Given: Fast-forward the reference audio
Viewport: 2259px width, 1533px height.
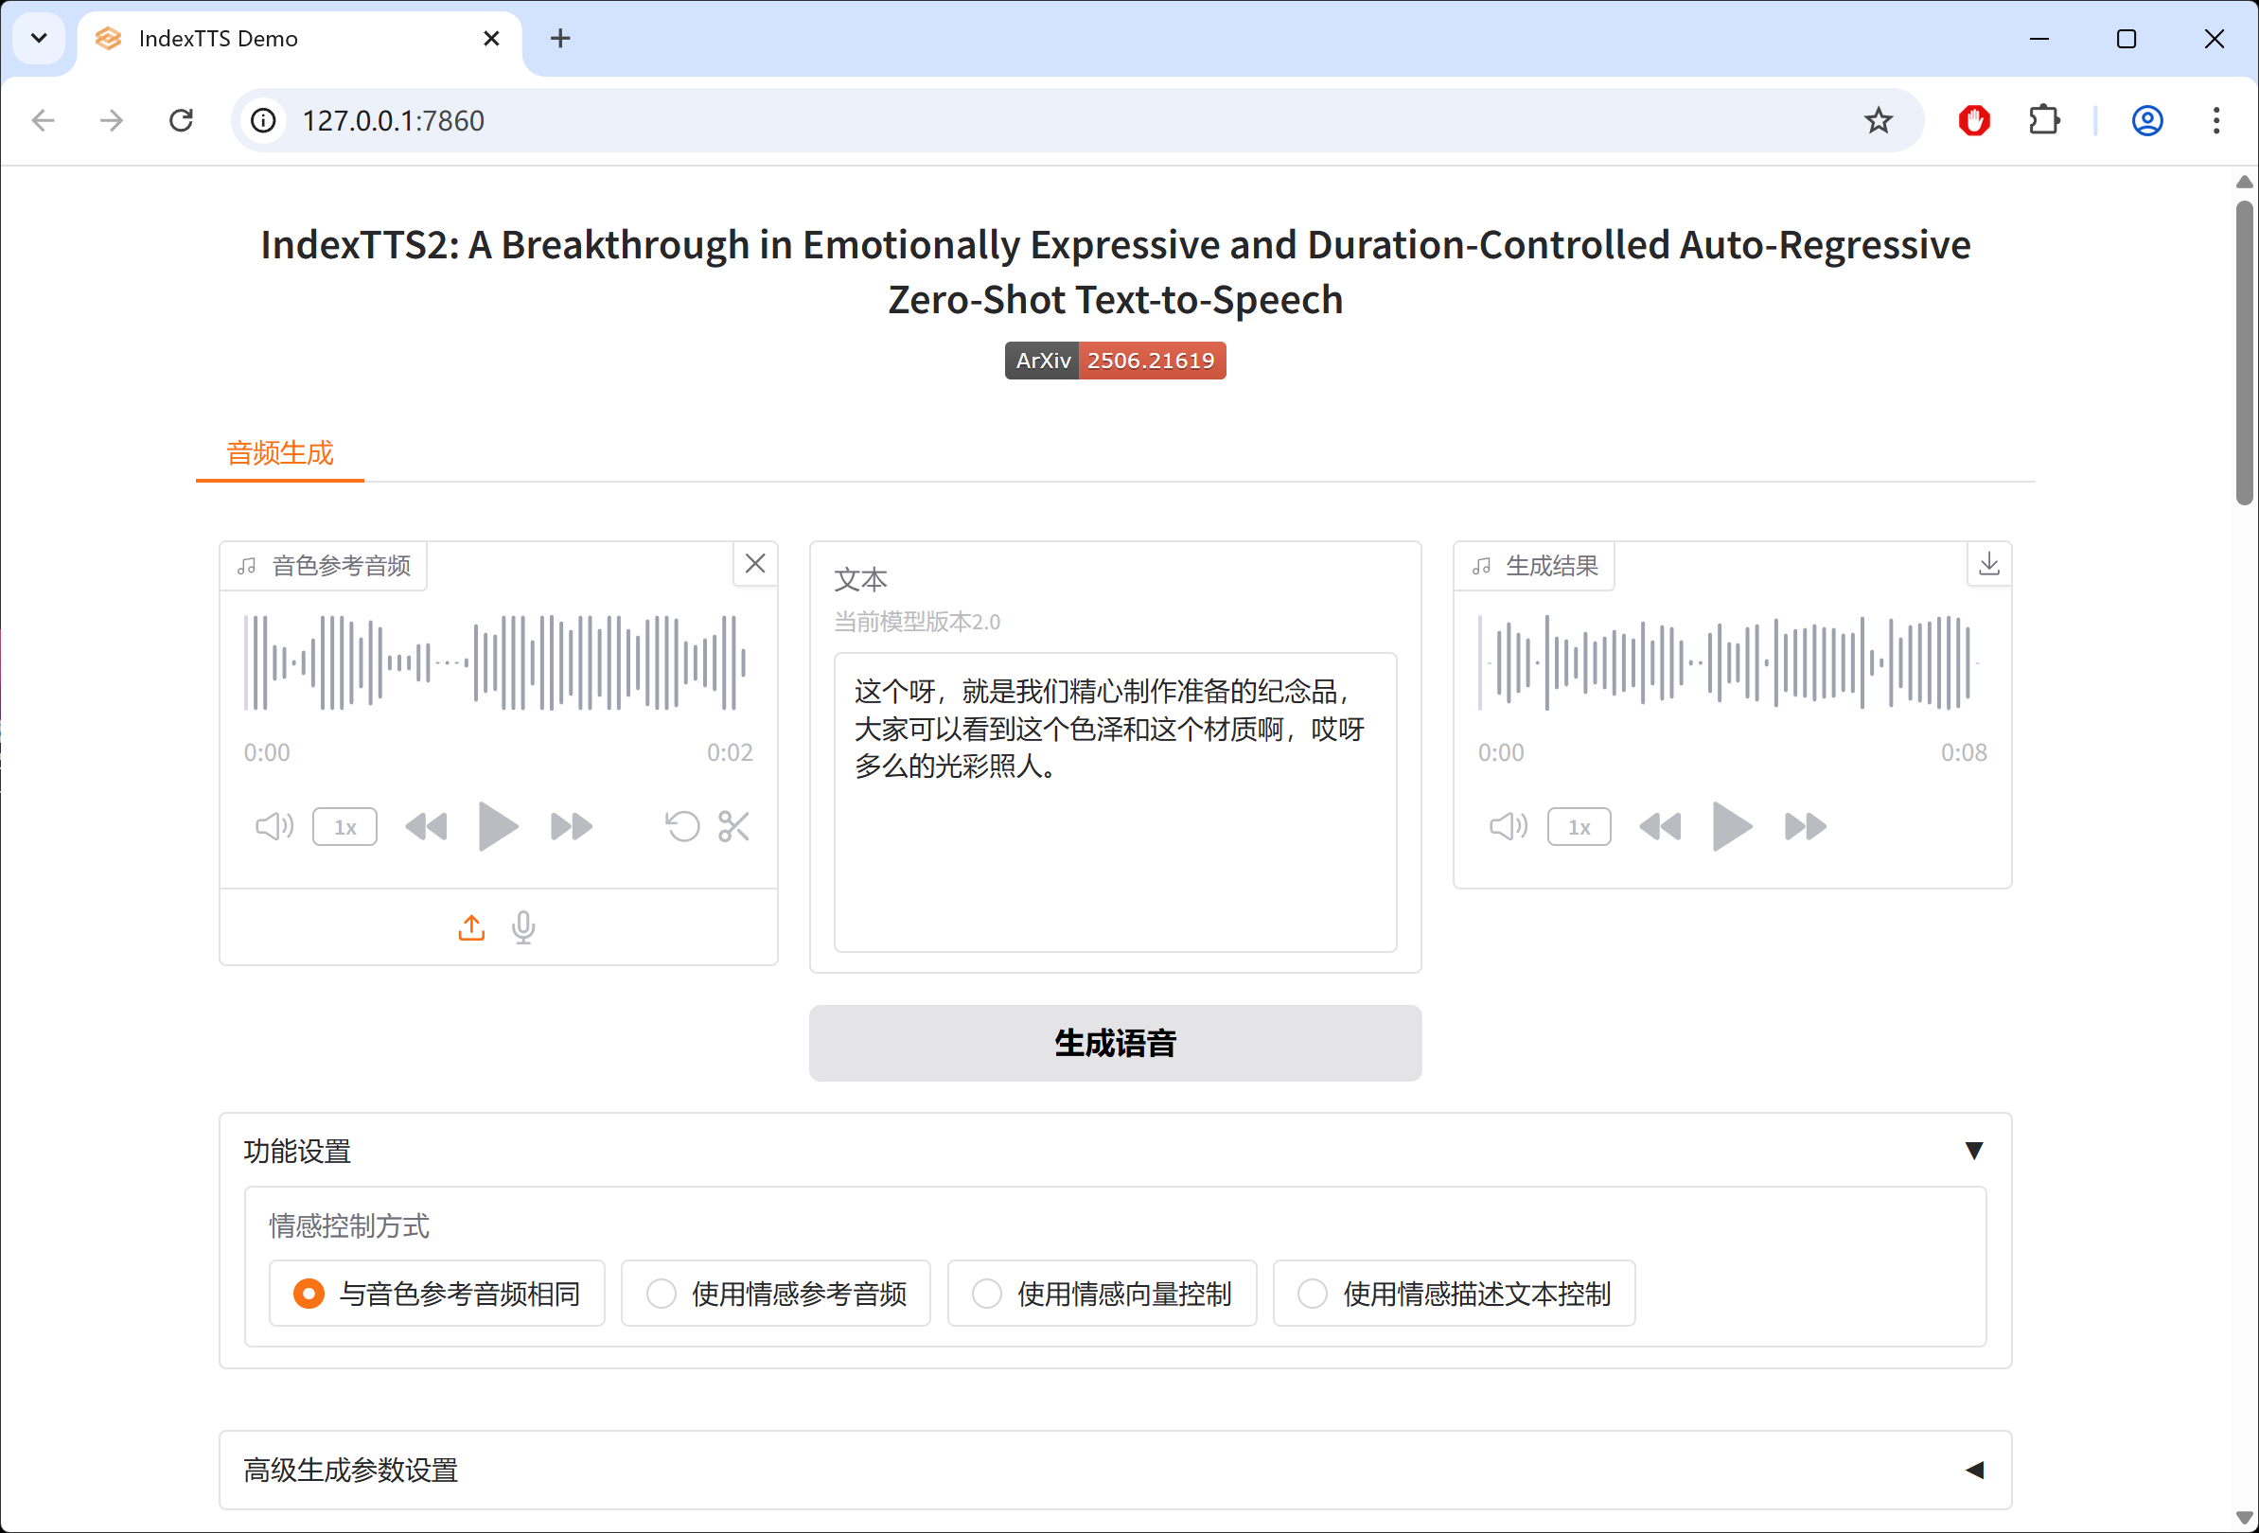Looking at the screenshot, I should tap(571, 827).
